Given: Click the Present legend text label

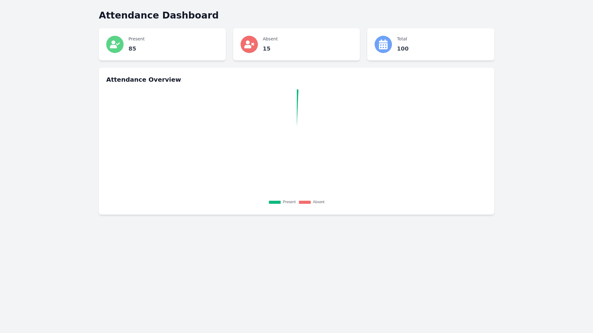Looking at the screenshot, I should coord(289,202).
